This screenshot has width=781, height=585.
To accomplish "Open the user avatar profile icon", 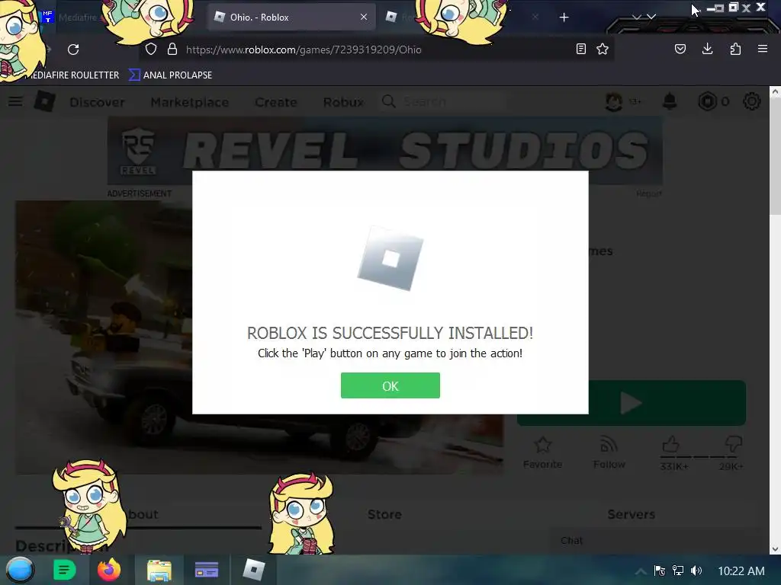I will (x=614, y=101).
